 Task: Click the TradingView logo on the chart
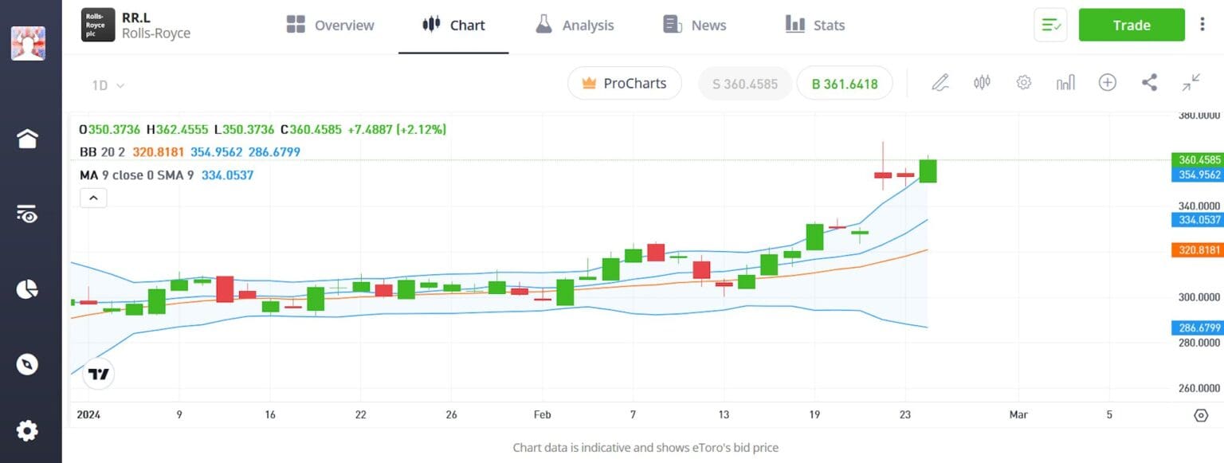[97, 373]
